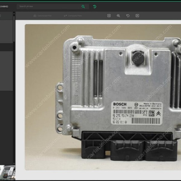Show previous image with left arrow icon
This screenshot has width=181, height=181.
pyautogui.click(x=109, y=16)
